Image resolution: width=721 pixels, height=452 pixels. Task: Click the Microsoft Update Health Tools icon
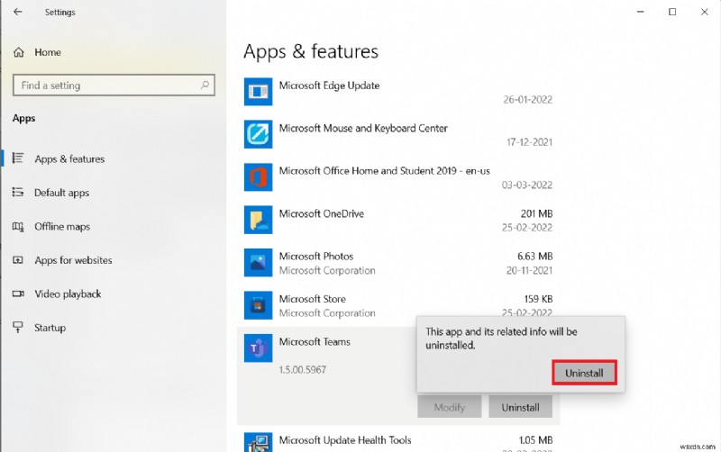pyautogui.click(x=258, y=442)
